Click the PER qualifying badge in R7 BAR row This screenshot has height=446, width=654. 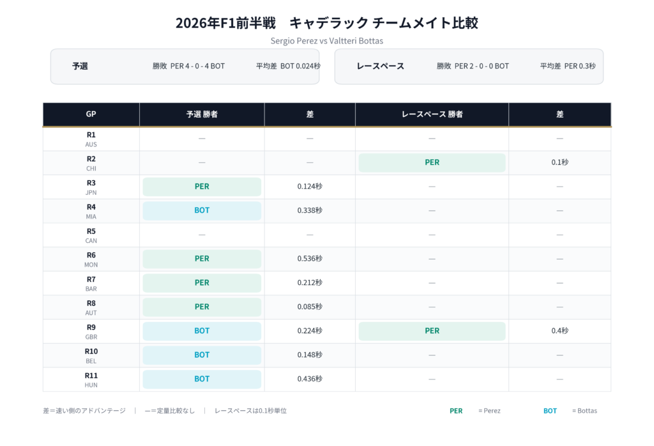[202, 283]
